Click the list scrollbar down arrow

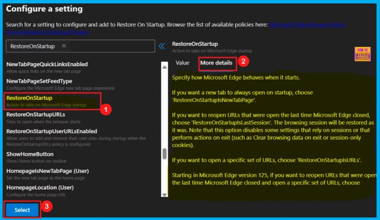point(164,194)
